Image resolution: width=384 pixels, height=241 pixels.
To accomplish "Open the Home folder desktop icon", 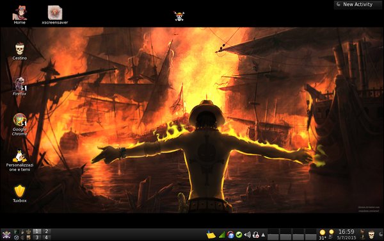I will tap(20, 15).
